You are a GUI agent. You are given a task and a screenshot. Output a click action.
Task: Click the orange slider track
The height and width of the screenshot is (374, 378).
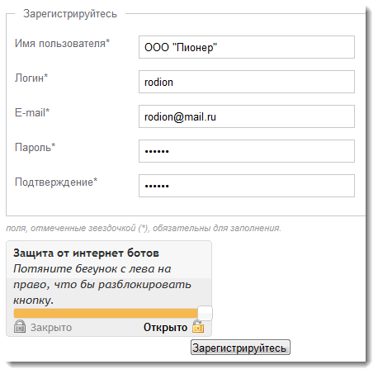106,314
